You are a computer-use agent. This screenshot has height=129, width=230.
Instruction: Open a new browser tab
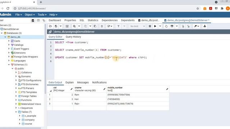pos(41,2)
